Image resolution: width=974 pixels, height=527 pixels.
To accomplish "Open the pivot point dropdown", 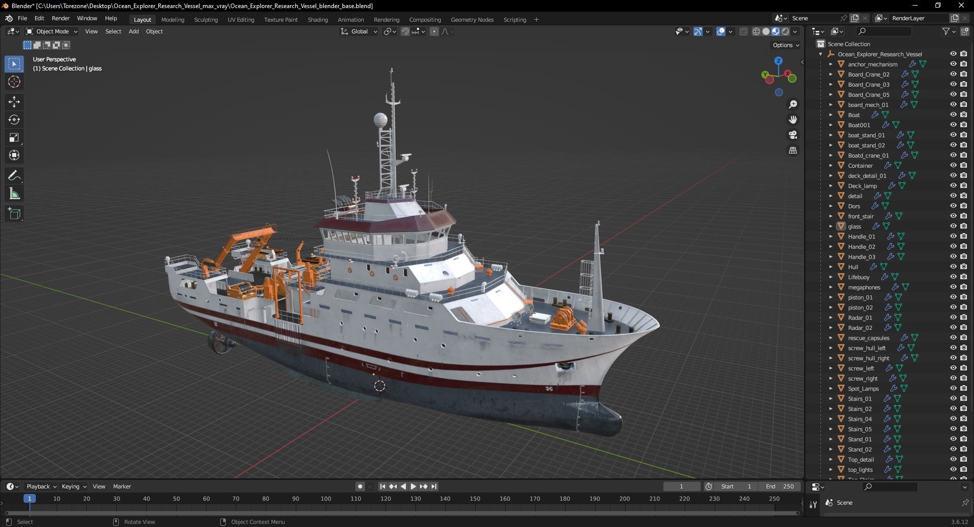I will pos(390,31).
